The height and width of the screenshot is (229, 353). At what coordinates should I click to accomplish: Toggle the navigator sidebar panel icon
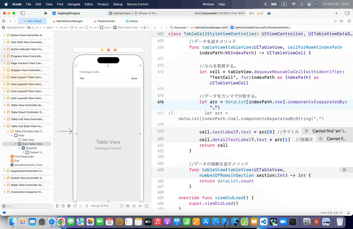coord(23,13)
